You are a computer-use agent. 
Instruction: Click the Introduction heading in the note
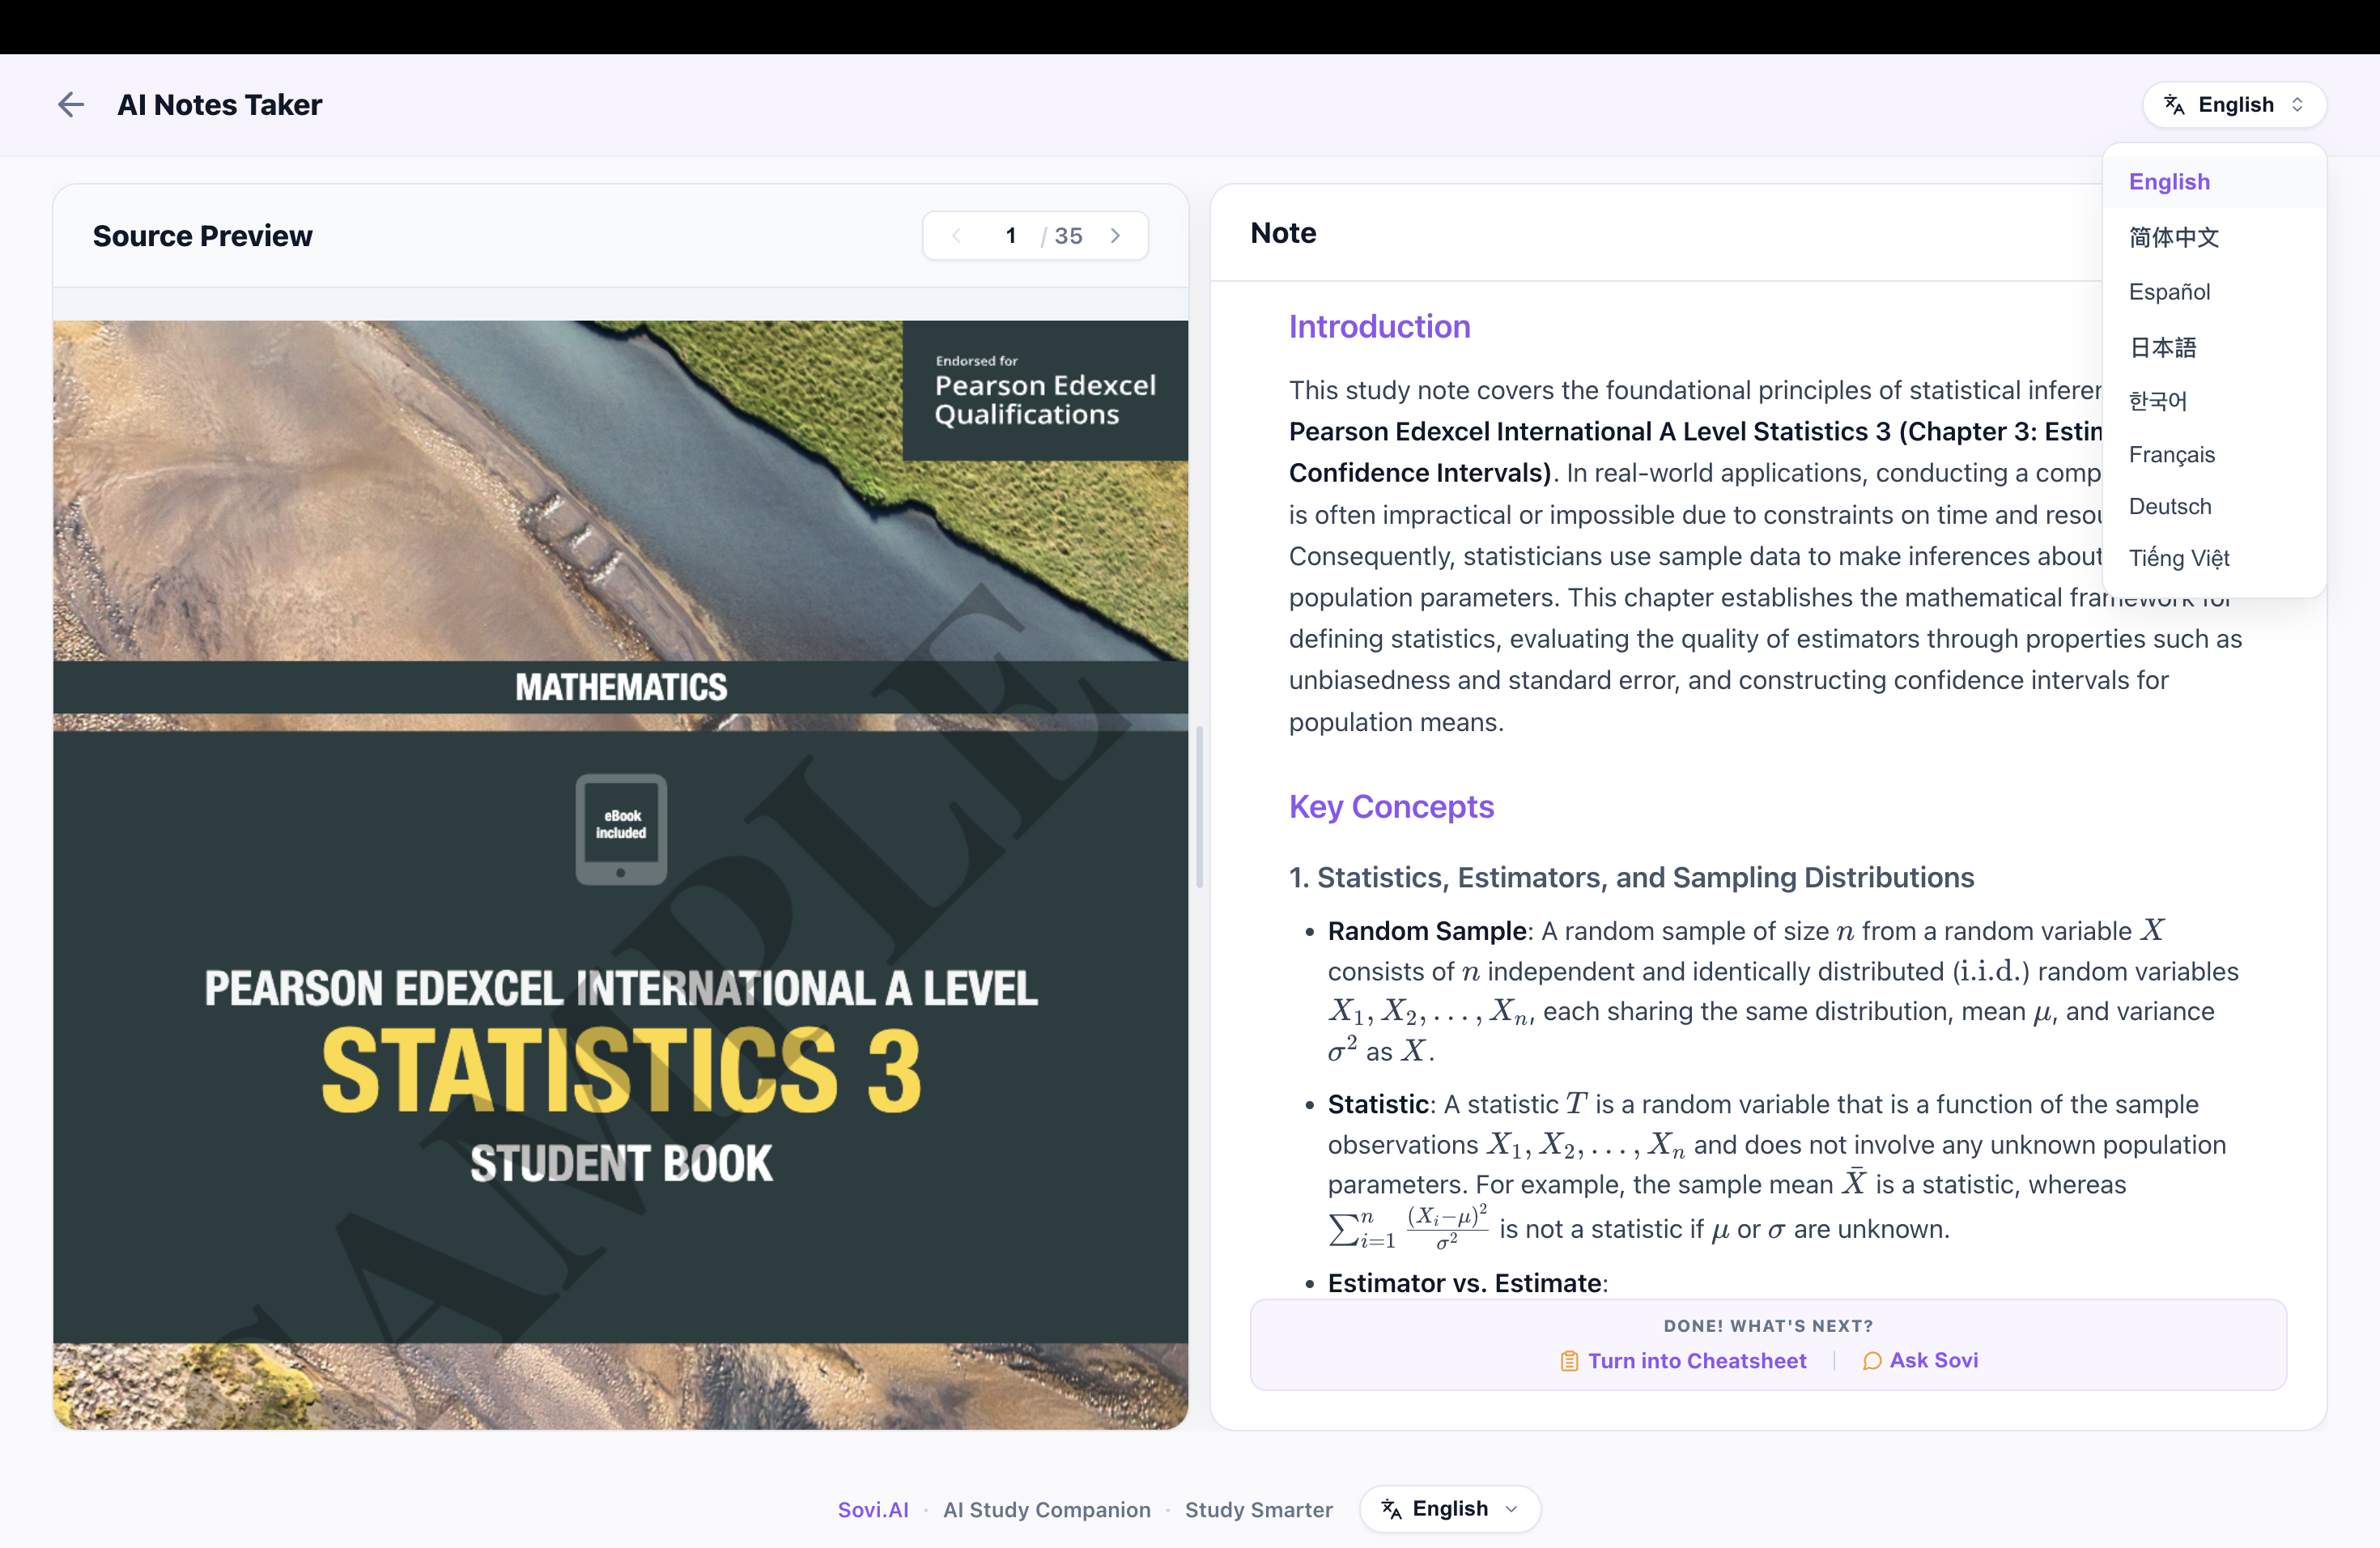1379,327
